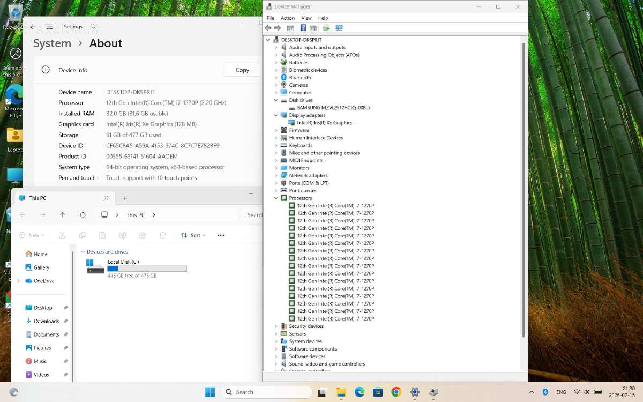Click Copy button in Device info
The width and height of the screenshot is (643, 402).
click(x=242, y=70)
